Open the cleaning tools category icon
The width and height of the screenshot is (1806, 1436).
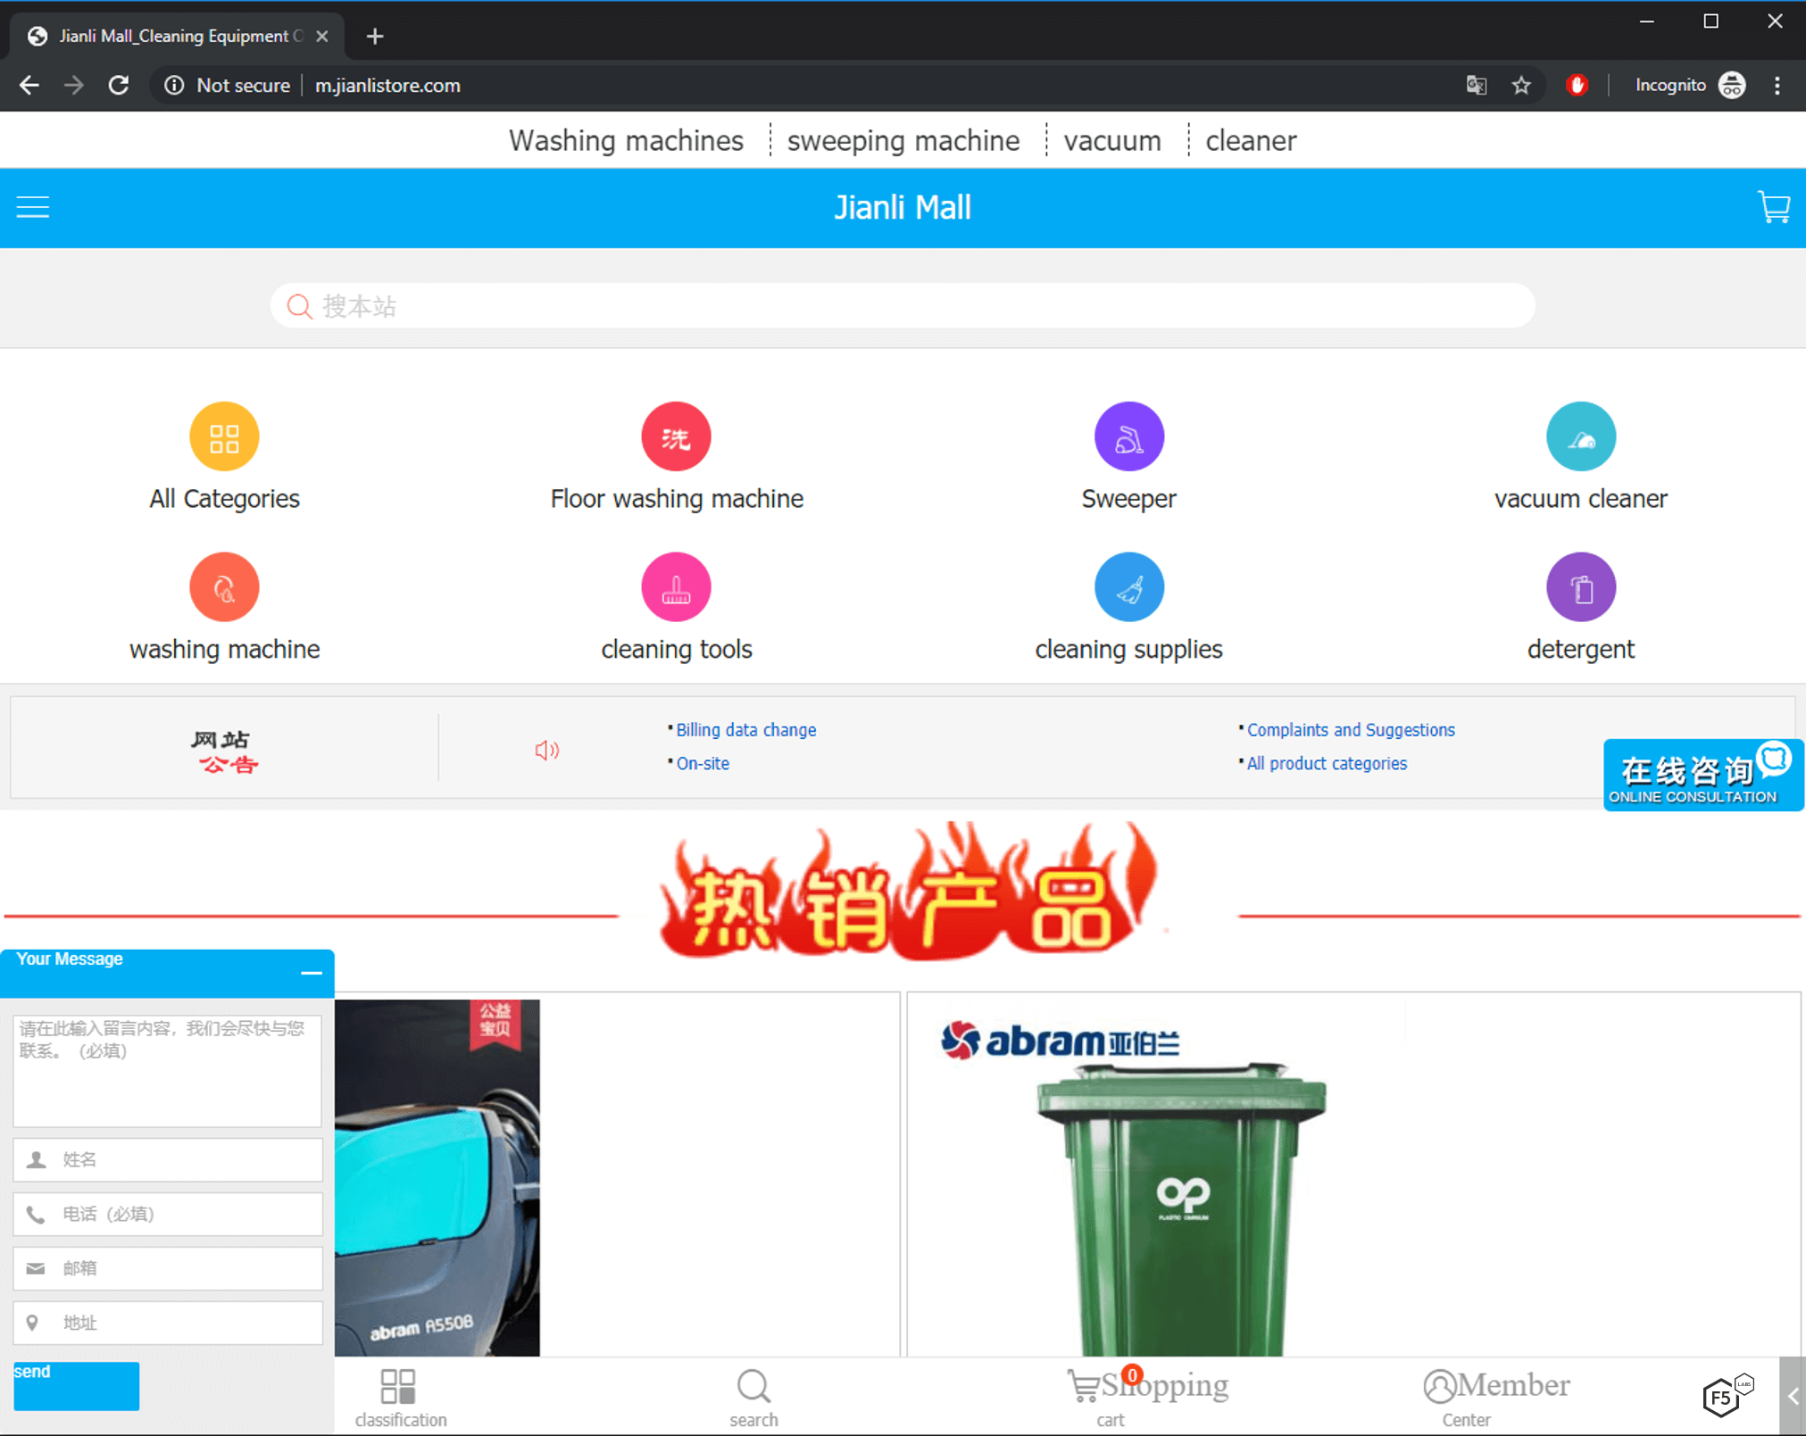point(676,587)
